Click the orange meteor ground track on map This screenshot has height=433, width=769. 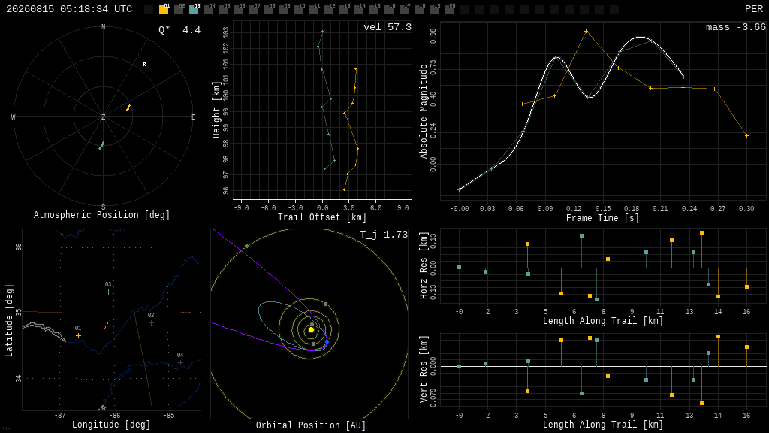tap(106, 326)
